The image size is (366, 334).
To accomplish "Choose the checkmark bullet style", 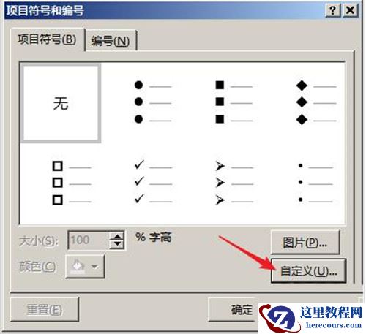I will (153, 182).
